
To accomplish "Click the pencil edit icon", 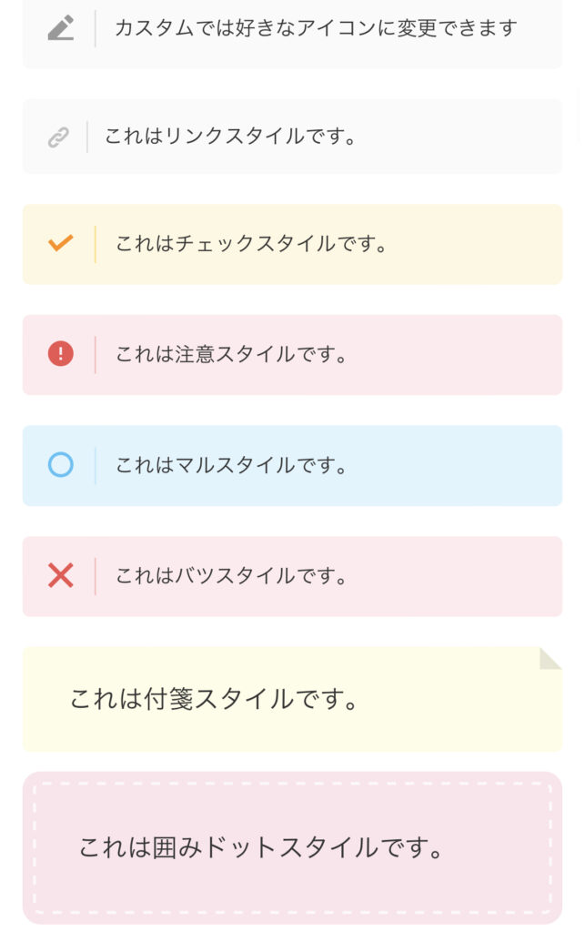I will coord(61,28).
